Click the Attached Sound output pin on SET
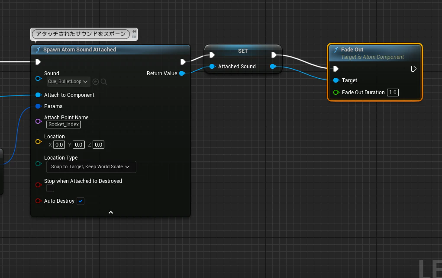Image resolution: width=442 pixels, height=278 pixels. [x=273, y=67]
